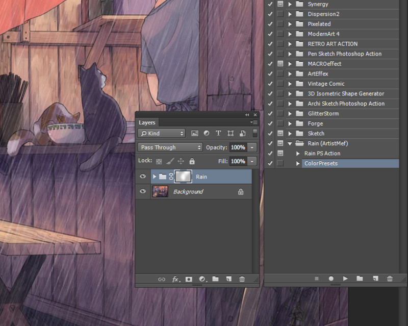Select the Background layer thumbnail

point(160,191)
